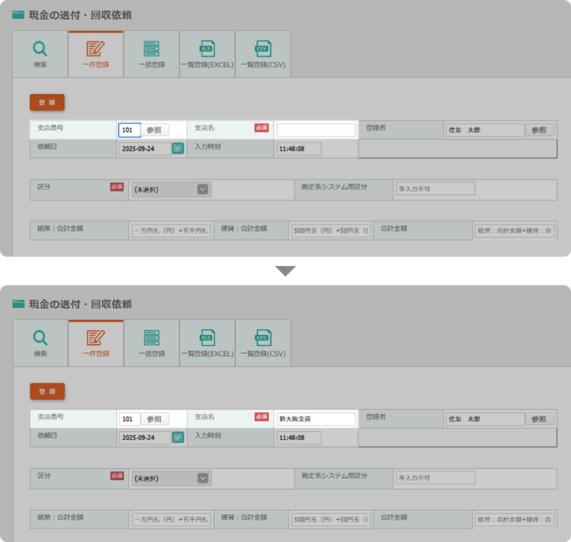
Task: Click the 一覧登録(CSV) file icon in lower panel
Action: [263, 337]
